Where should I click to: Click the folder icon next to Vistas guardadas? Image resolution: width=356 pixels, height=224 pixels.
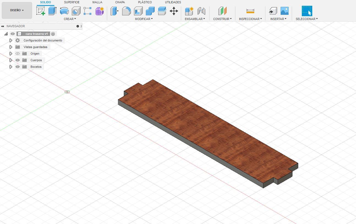(x=18, y=47)
